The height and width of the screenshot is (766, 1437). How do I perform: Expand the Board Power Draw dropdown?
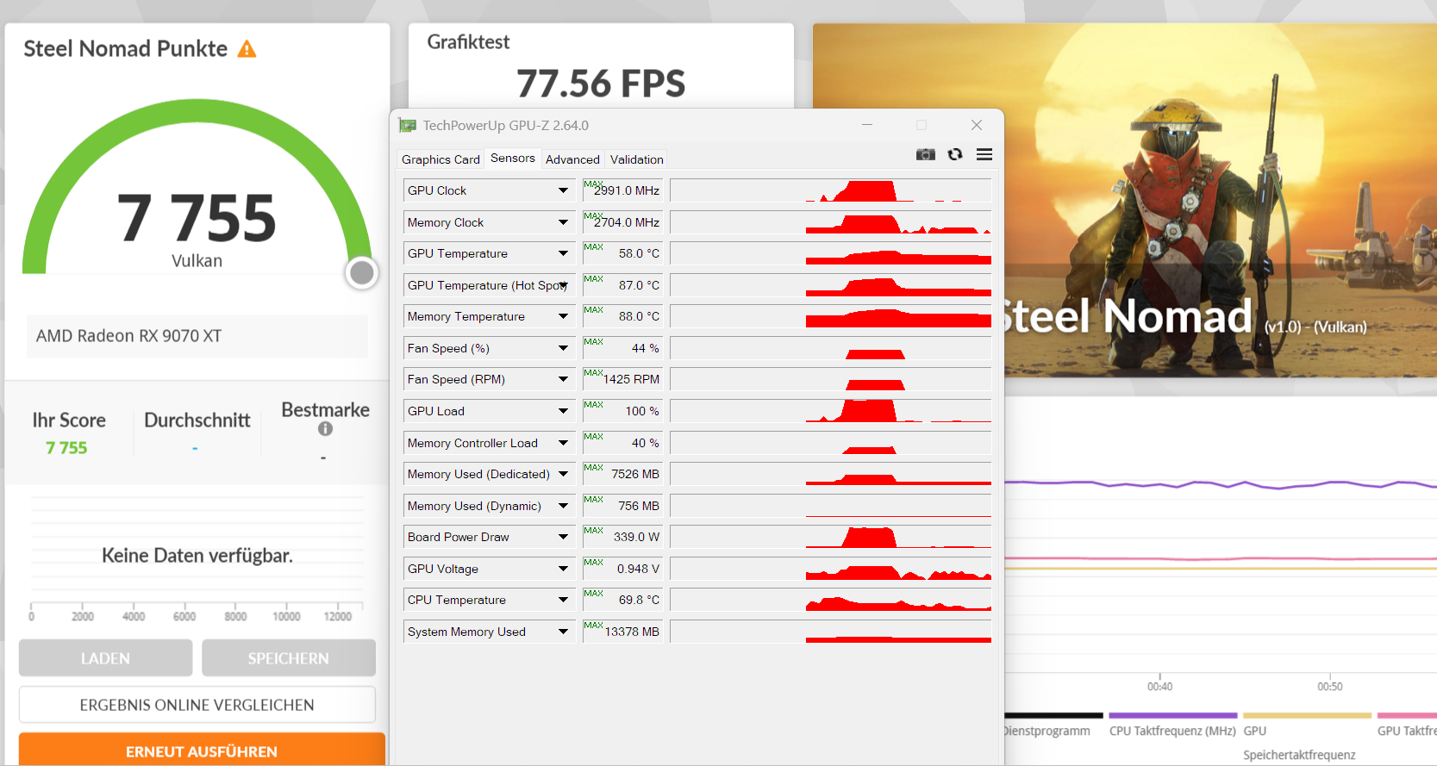pos(563,537)
